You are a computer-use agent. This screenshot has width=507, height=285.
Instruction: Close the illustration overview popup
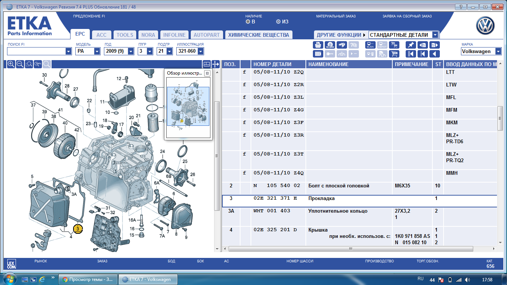(207, 73)
